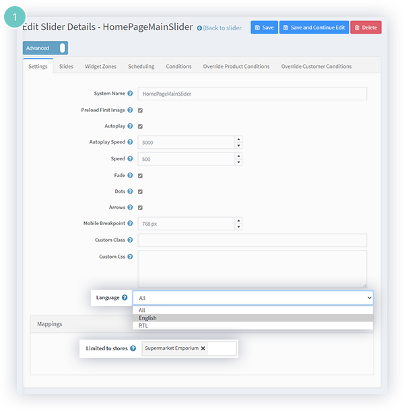Remove the Supermarket Emporium store tag
Viewport: 404px width, 411px height.
tap(203, 348)
